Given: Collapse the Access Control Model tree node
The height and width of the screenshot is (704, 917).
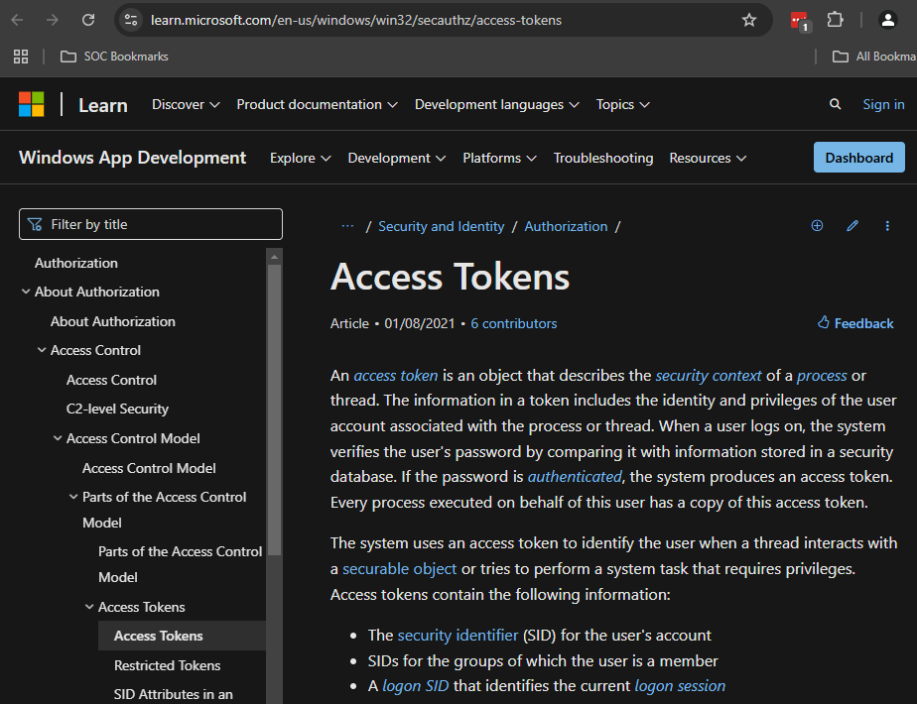Looking at the screenshot, I should [x=58, y=438].
